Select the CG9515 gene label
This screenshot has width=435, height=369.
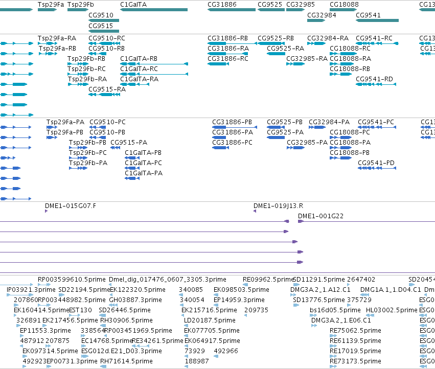tap(101, 26)
